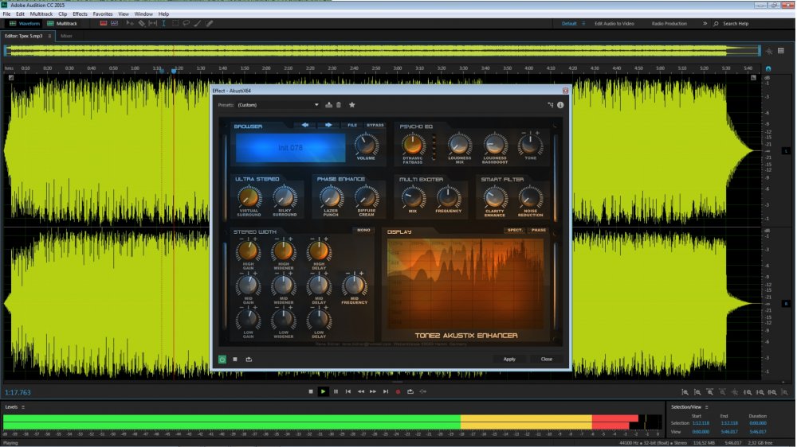
Task: Edit the Selection Start time value
Action: click(701, 423)
